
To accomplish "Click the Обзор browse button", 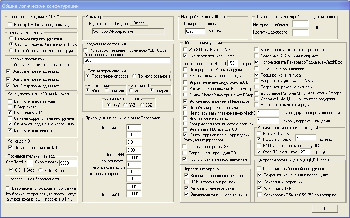I will click(139, 23).
